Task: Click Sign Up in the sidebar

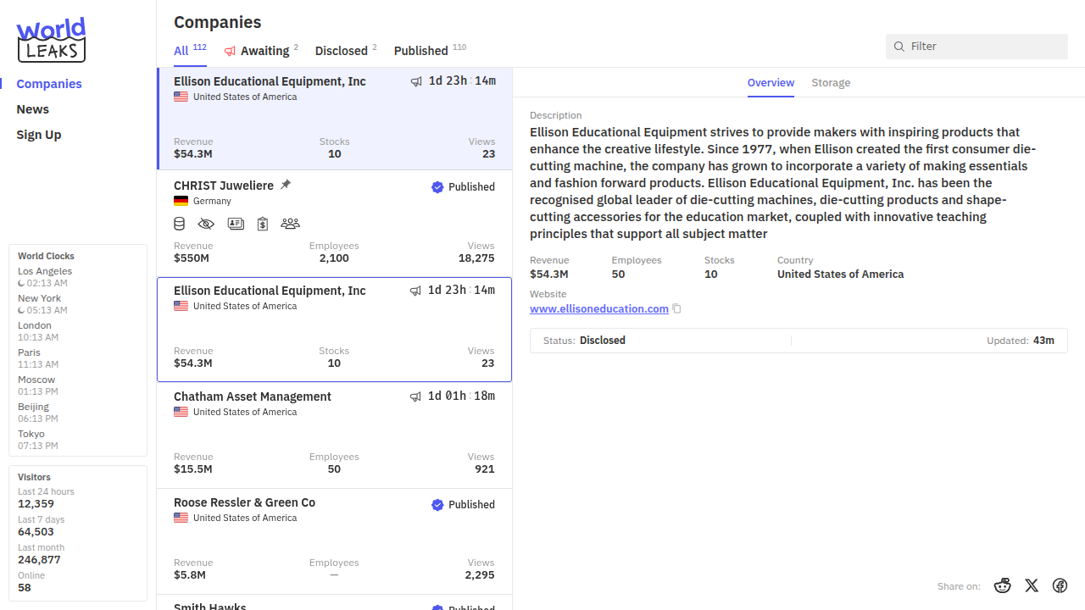Action: pos(39,135)
